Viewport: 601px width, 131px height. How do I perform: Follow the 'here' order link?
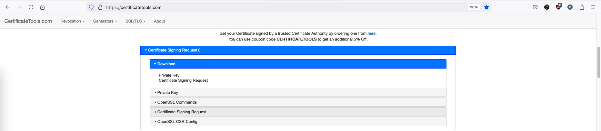(x=371, y=33)
